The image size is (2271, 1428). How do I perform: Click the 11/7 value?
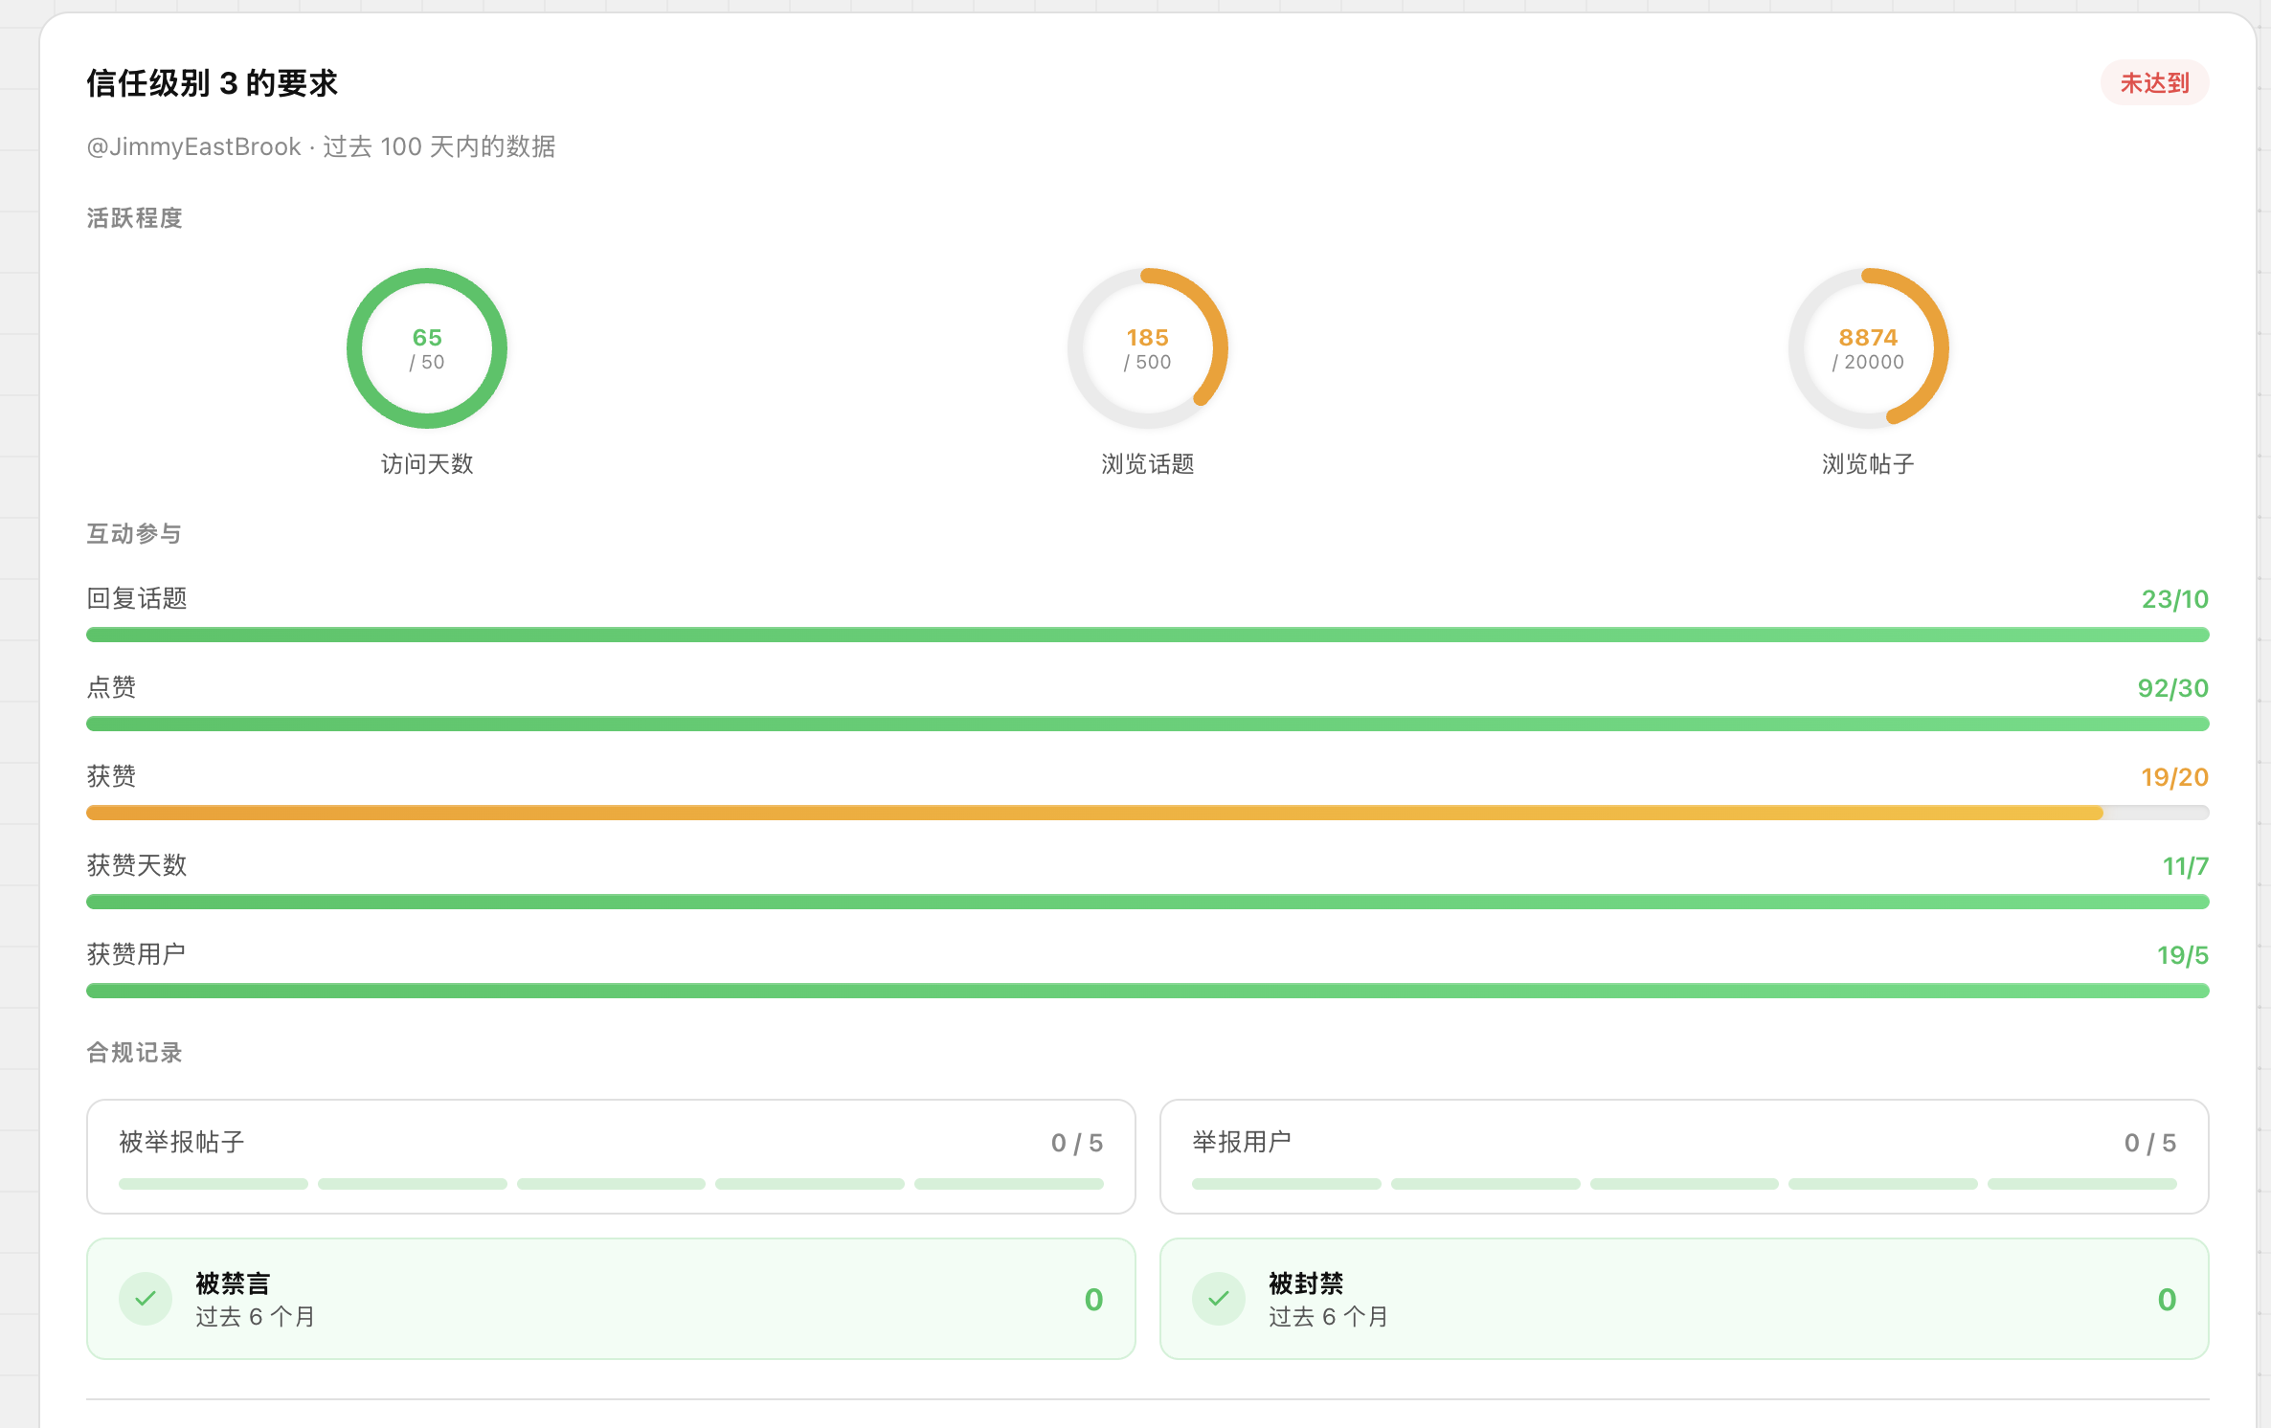[x=2185, y=866]
